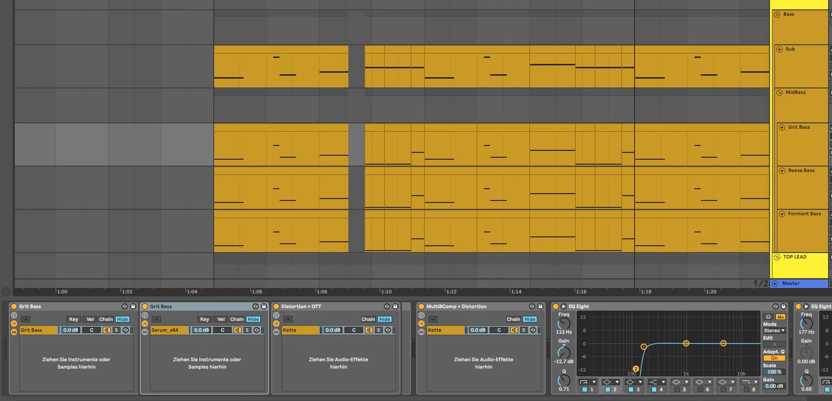Image resolution: width=832 pixels, height=401 pixels.
Task: Click first EQ Eight Freq knob 113 Hz
Action: (564, 323)
